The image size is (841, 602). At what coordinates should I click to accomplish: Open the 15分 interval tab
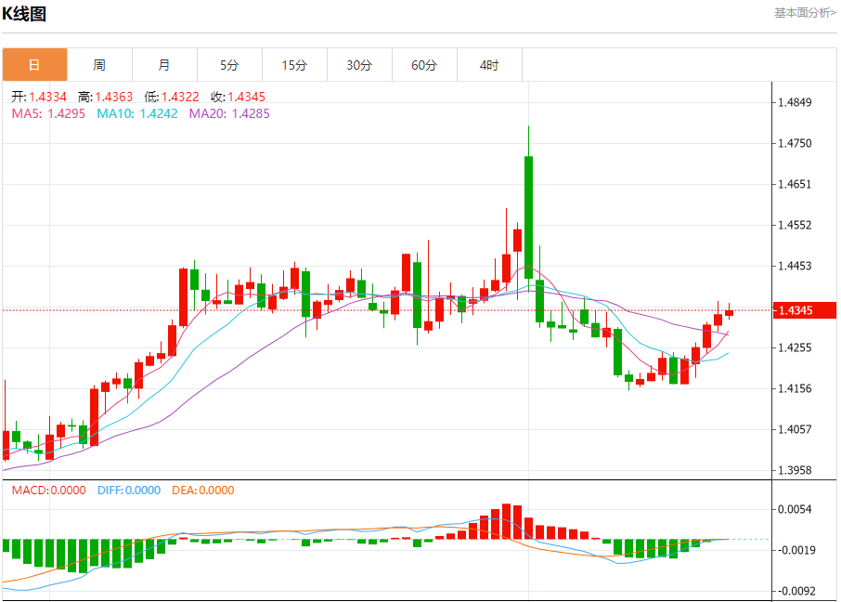click(x=294, y=65)
